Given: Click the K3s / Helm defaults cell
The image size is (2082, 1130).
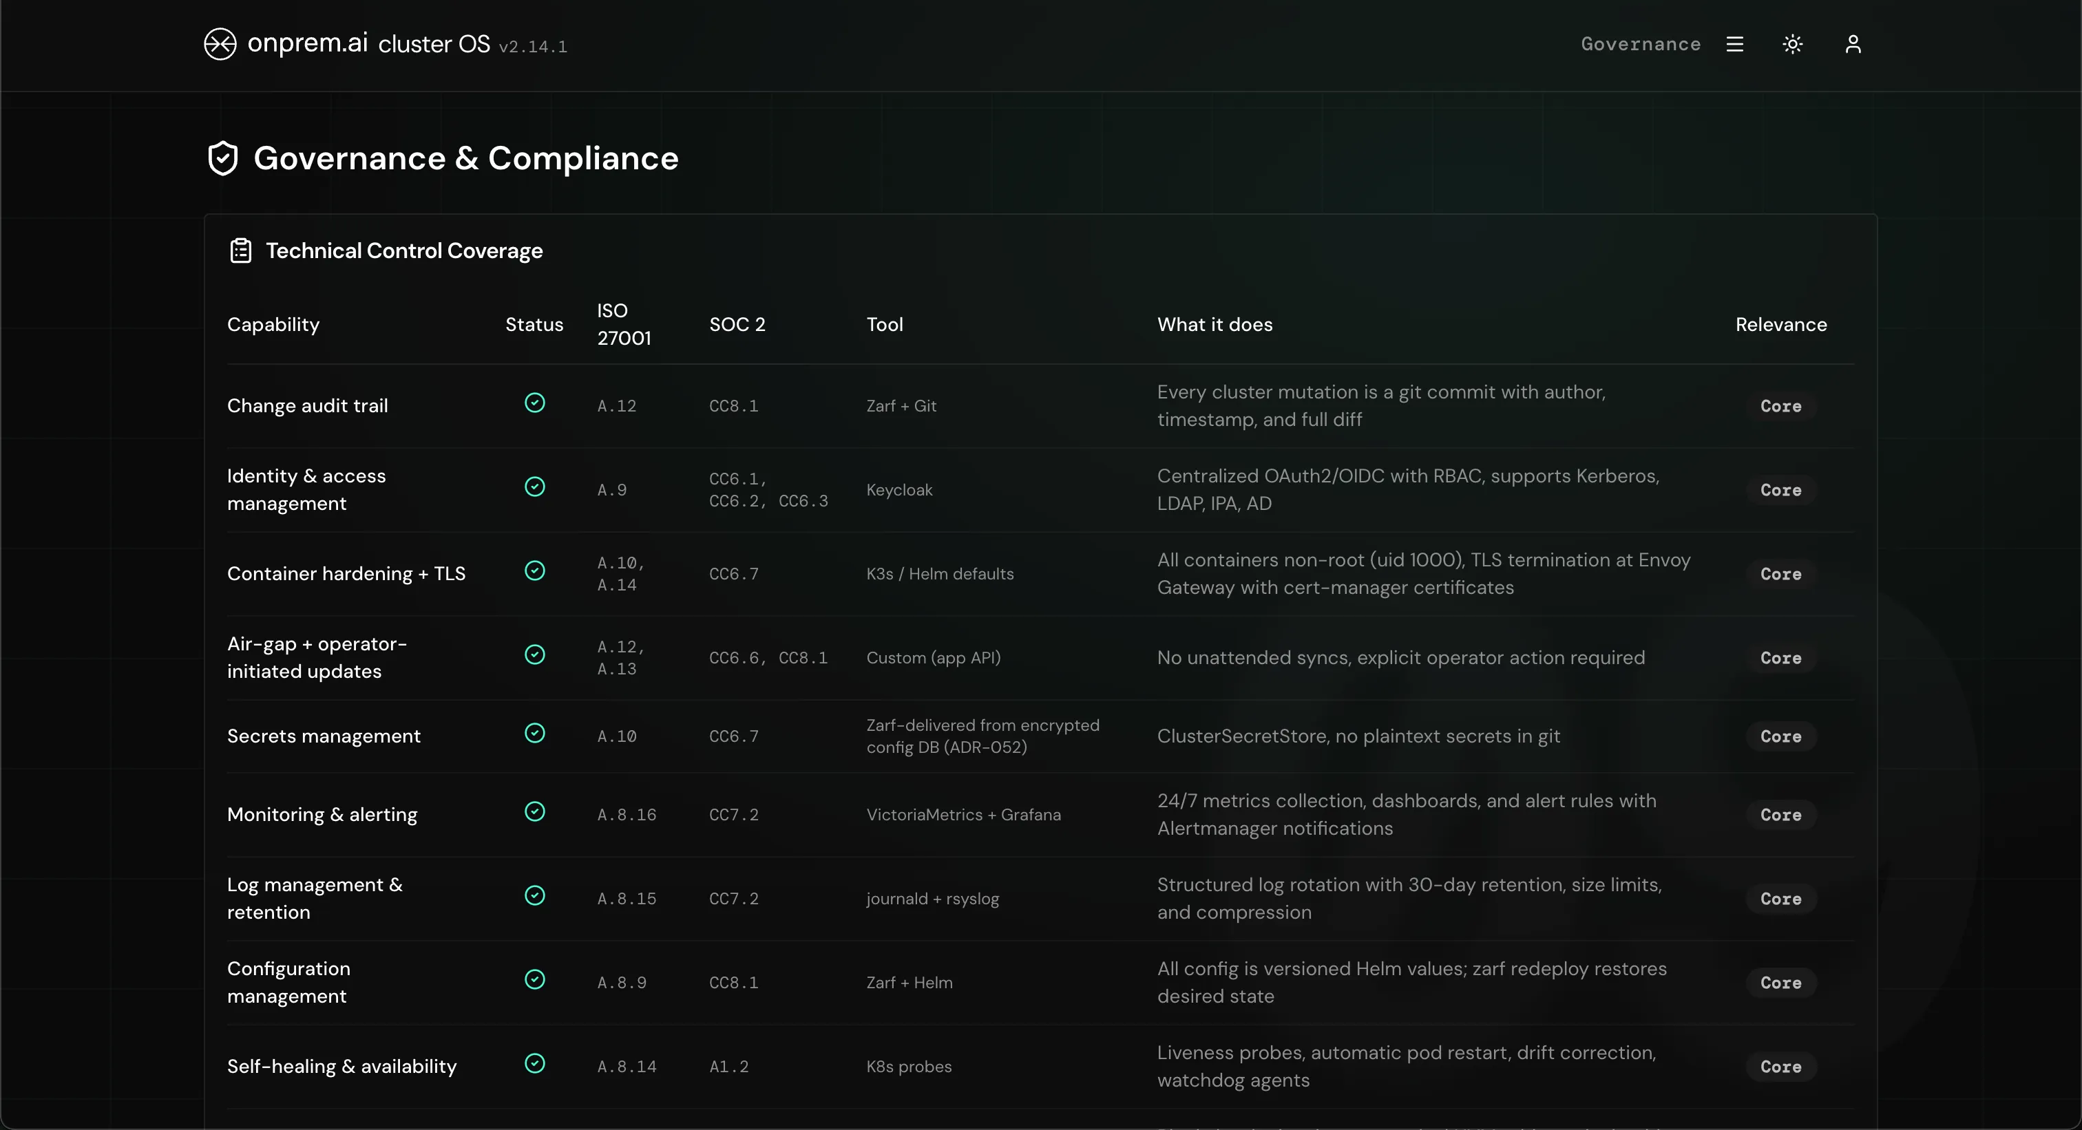Looking at the screenshot, I should click(940, 574).
